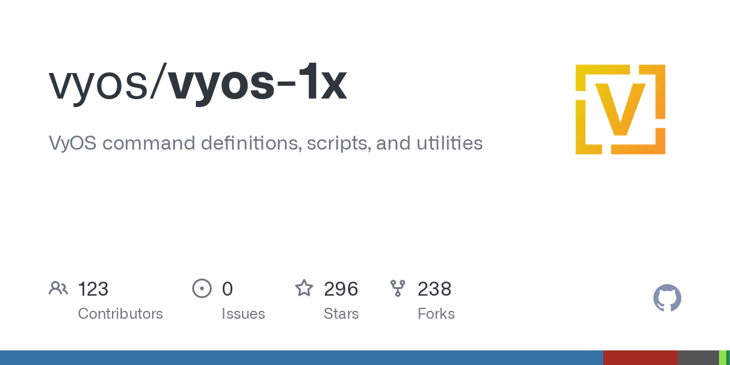Click the contributors people icon
This screenshot has width=730, height=365.
58,288
